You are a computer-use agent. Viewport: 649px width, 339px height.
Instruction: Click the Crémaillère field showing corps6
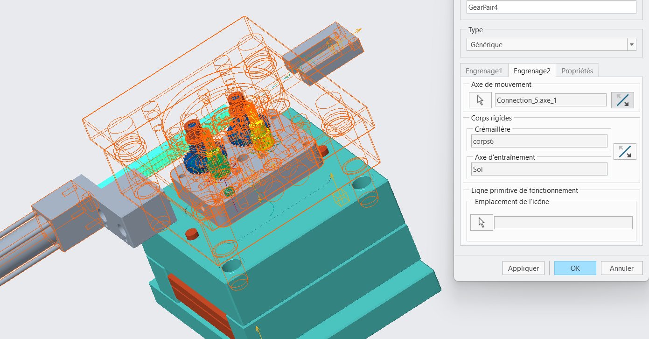(539, 141)
